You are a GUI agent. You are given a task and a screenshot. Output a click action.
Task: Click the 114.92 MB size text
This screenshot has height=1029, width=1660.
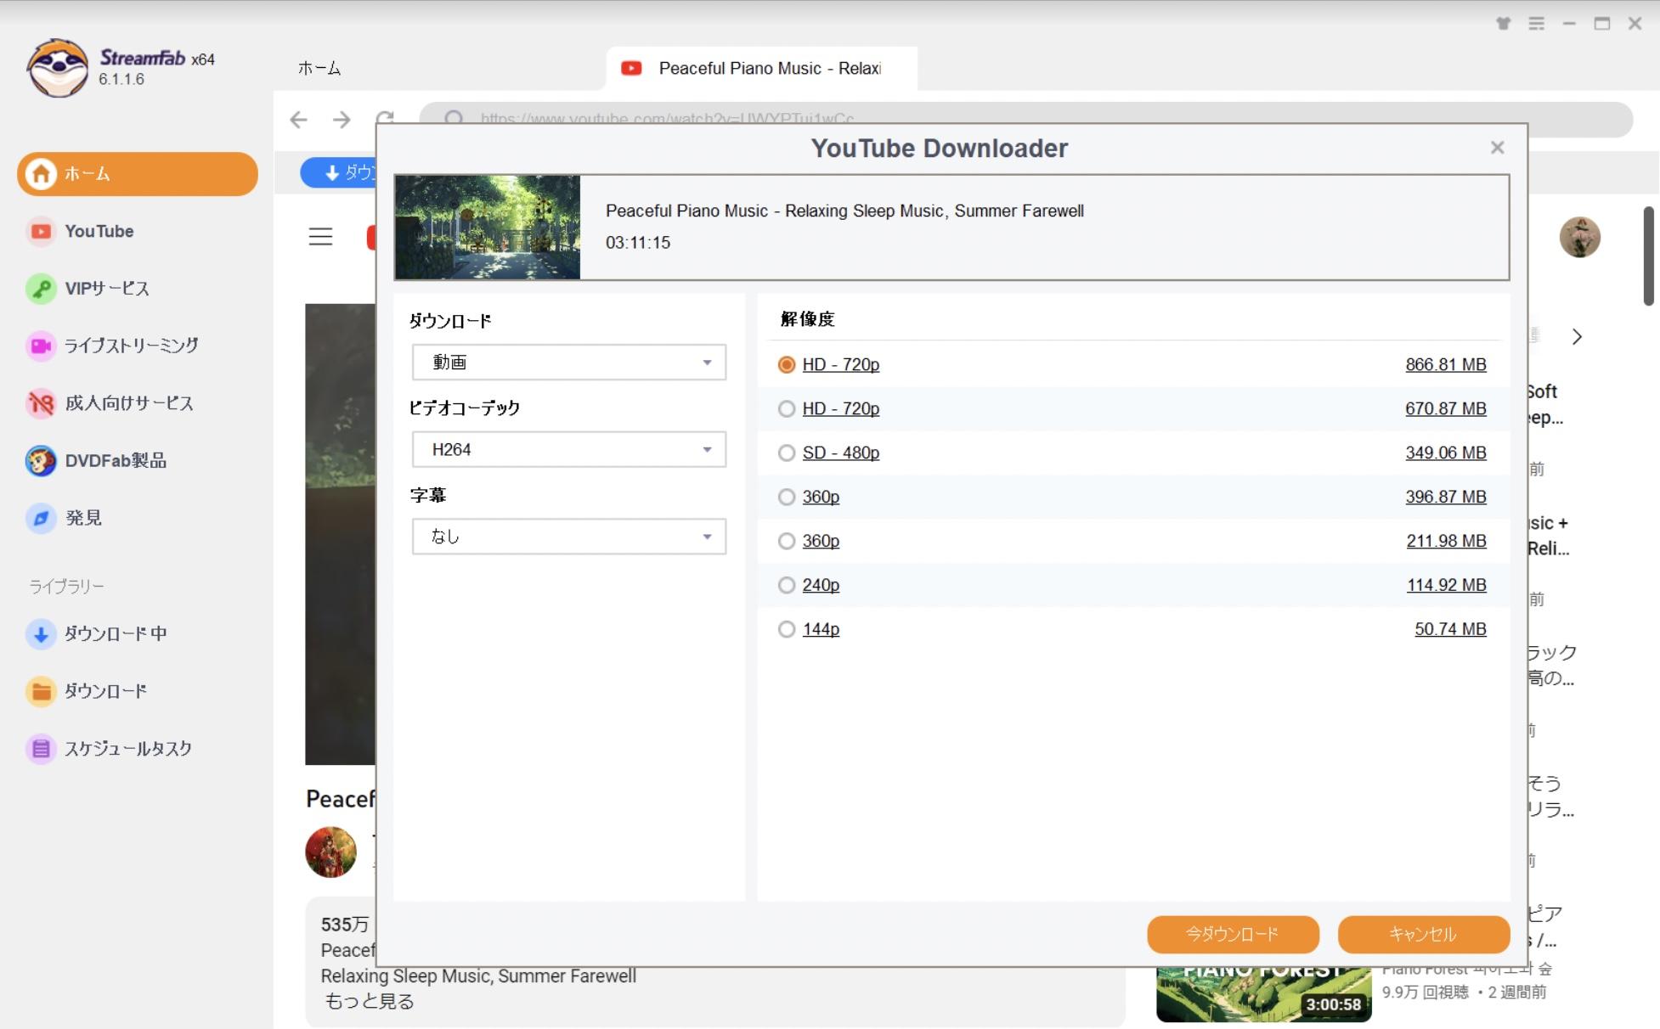[x=1446, y=585]
